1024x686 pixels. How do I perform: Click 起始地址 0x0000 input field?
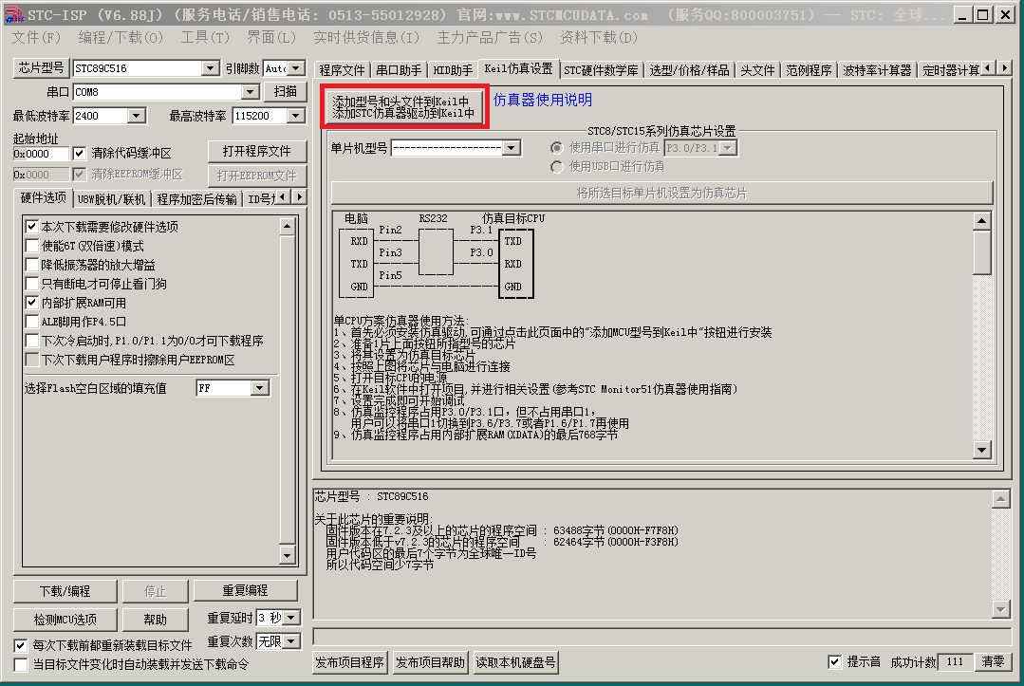click(x=41, y=154)
